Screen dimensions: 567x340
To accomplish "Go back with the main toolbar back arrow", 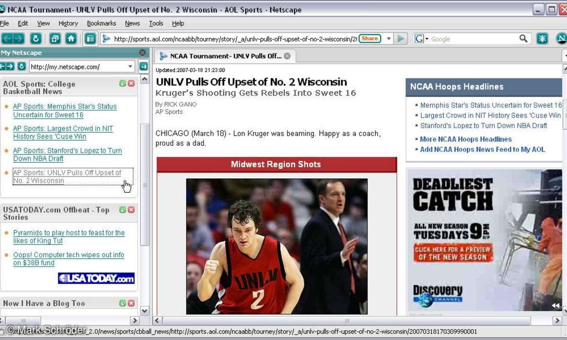I will click(7, 39).
